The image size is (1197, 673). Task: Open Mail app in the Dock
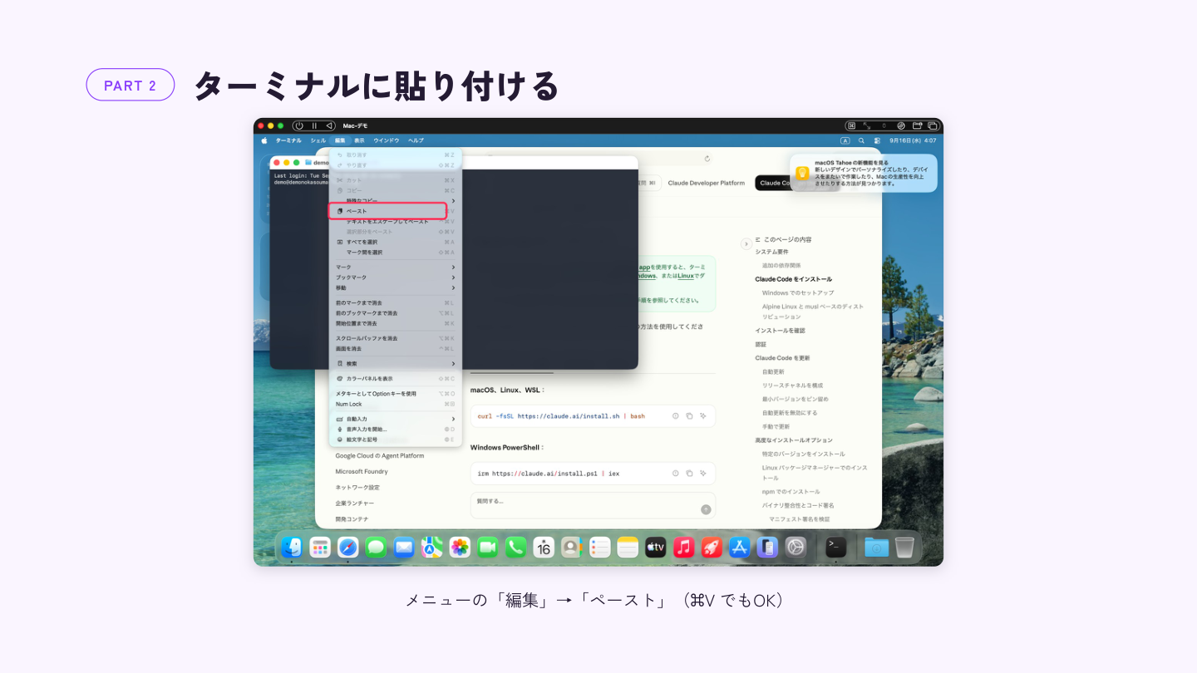click(404, 547)
